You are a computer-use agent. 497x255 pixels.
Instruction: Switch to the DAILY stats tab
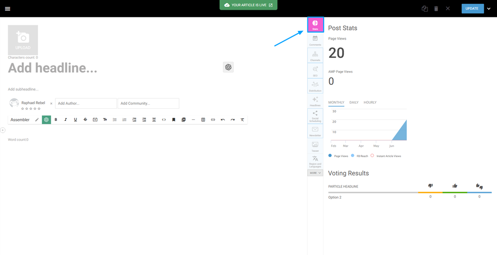tap(353, 103)
